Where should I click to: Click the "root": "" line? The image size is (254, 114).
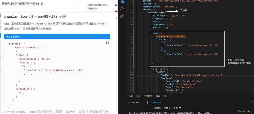[158, 21]
